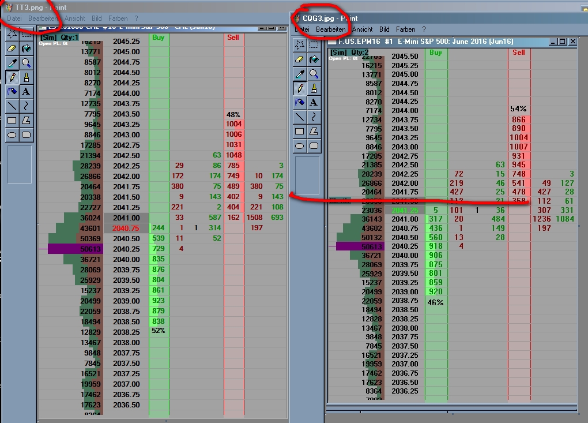Select the Pencil tool in CQG3.jpg Paint
The width and height of the screenshot is (588, 423).
coord(300,88)
